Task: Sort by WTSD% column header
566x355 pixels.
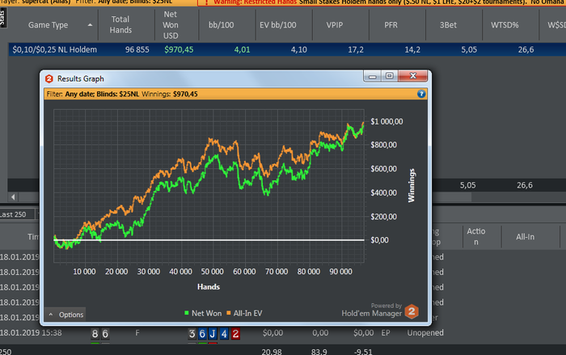Action: click(505, 25)
